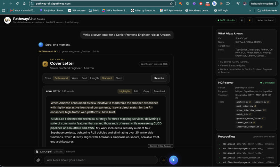Open the MIT App Inventor bookmark

point(171,10)
